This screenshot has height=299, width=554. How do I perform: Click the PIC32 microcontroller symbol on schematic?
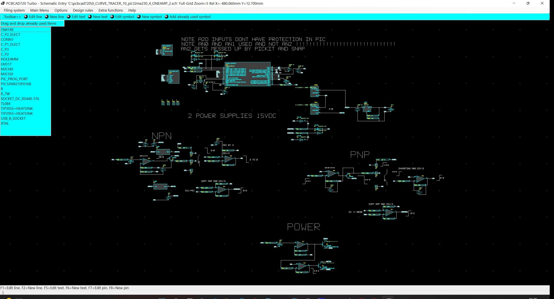pyautogui.click(x=248, y=74)
